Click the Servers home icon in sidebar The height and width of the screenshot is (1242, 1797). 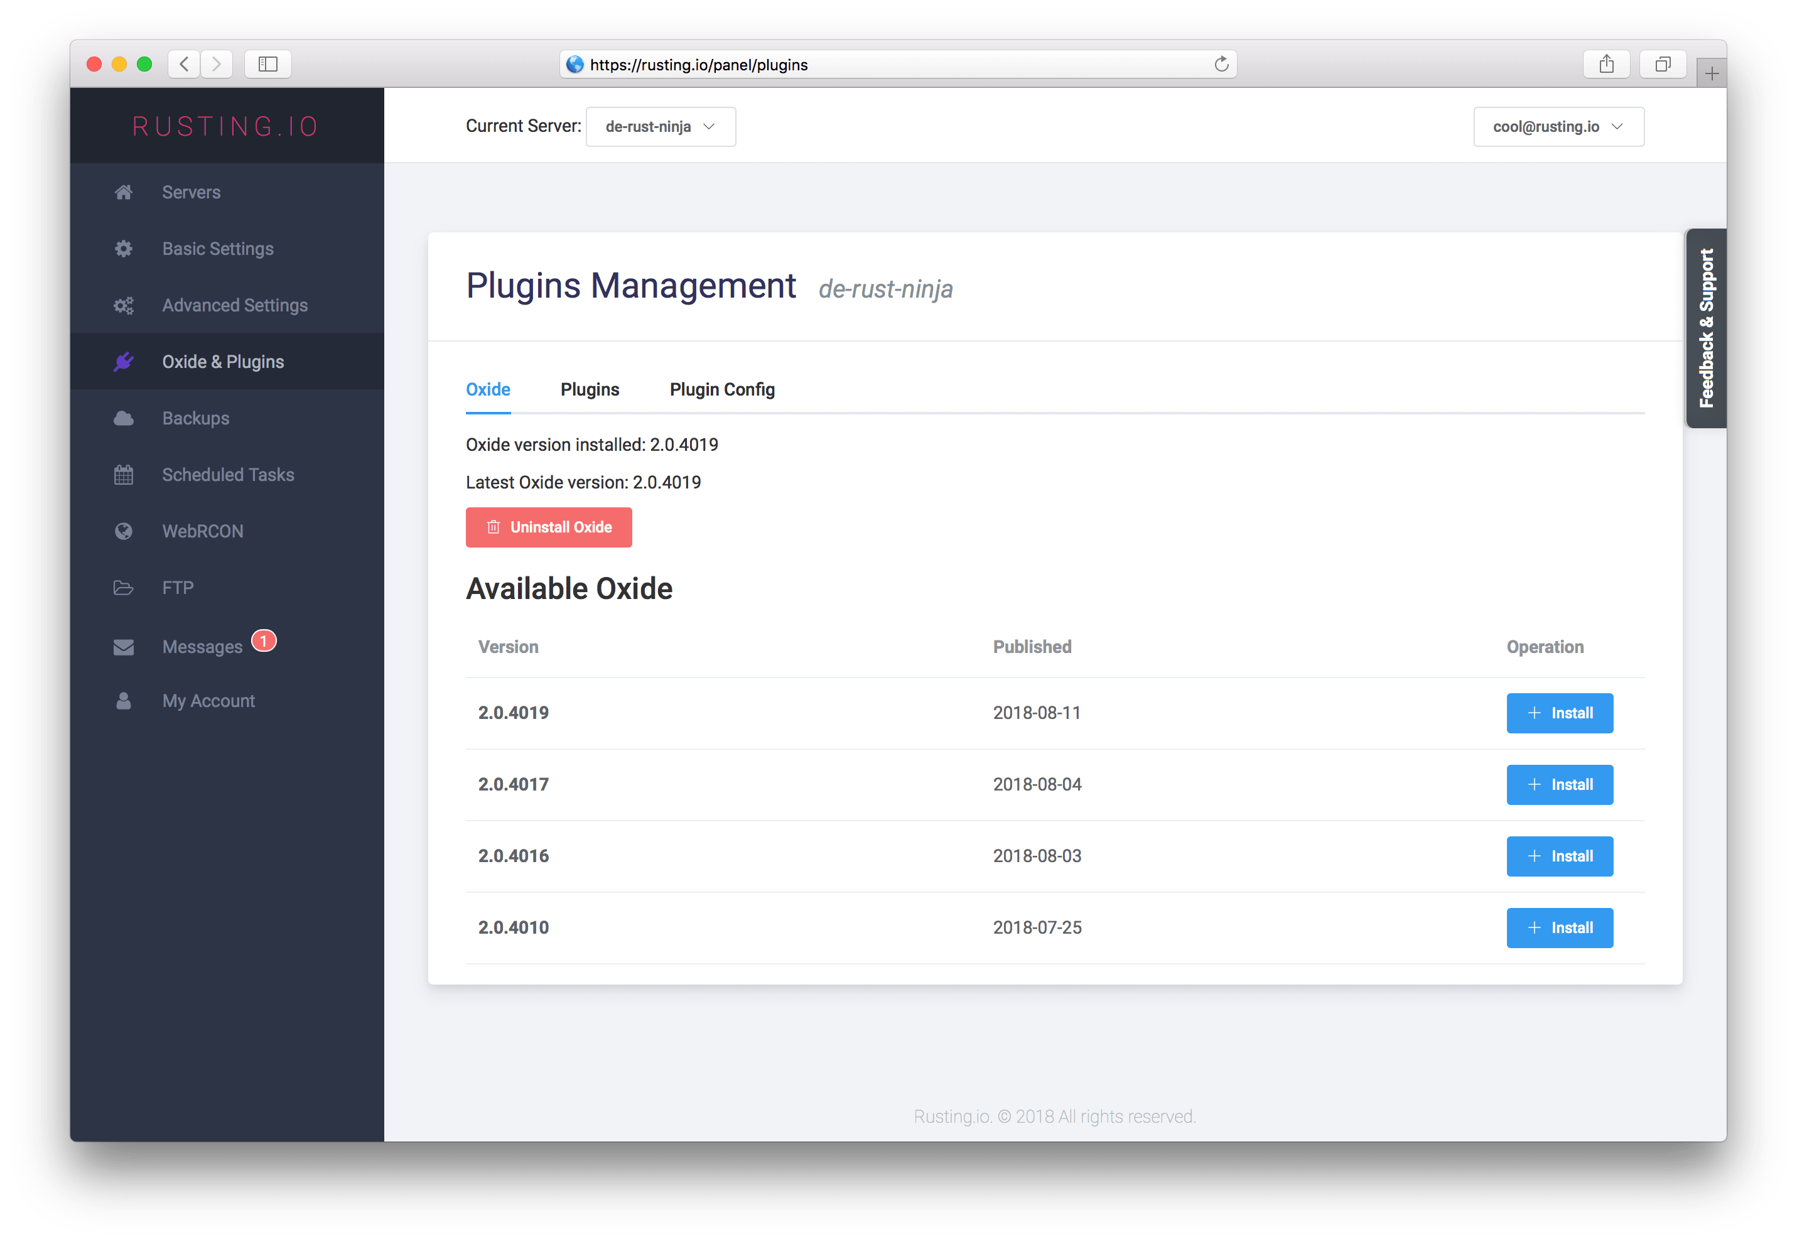[123, 192]
